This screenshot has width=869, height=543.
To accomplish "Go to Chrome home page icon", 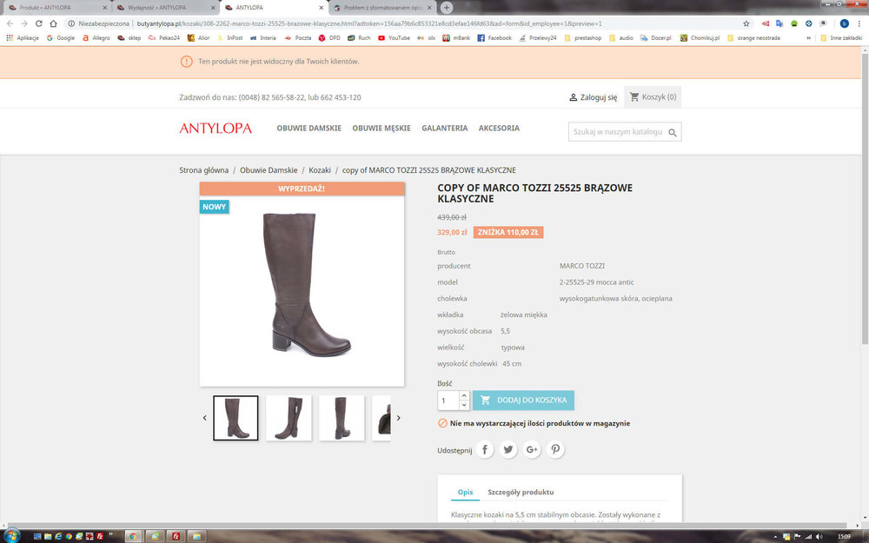I will pos(53,23).
